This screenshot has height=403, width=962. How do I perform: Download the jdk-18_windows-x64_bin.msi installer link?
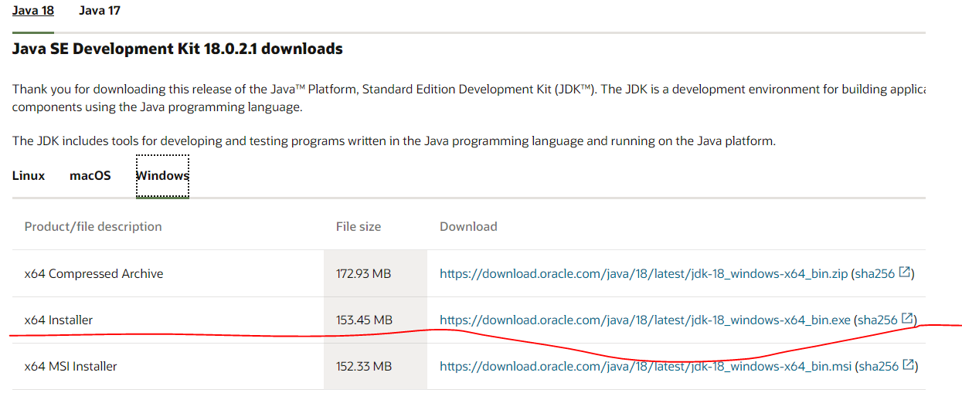(645, 366)
